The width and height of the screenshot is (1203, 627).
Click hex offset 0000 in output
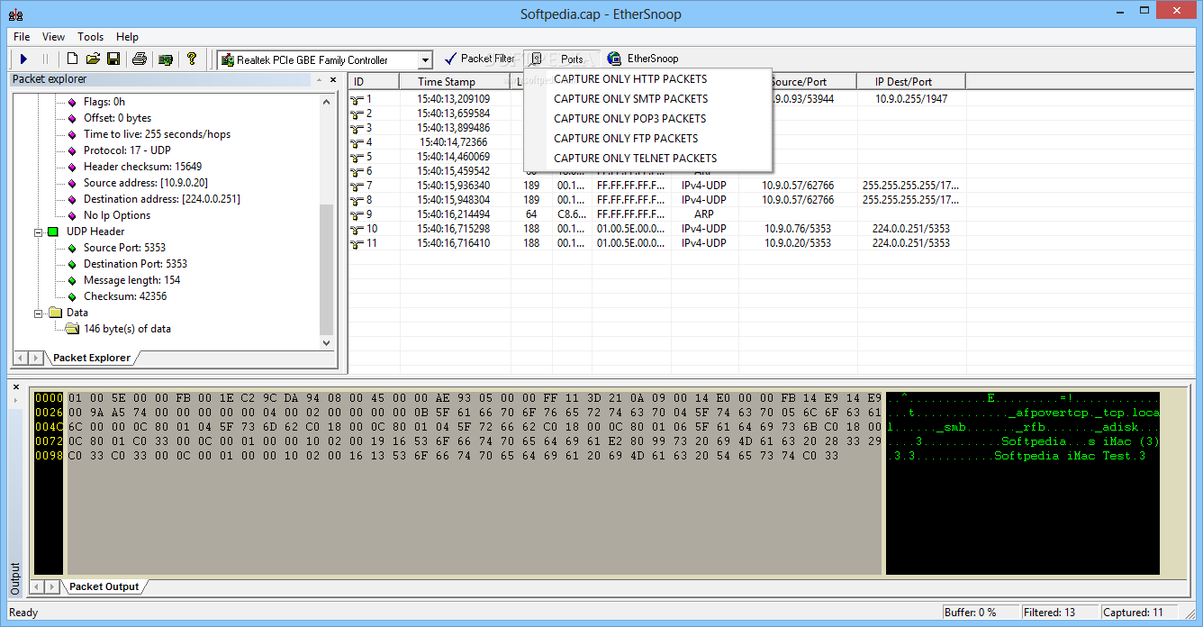point(48,398)
